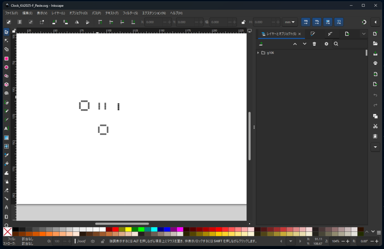This screenshot has width=384, height=249.
Task: Toggle scale stroke width with object
Action: click(x=306, y=22)
